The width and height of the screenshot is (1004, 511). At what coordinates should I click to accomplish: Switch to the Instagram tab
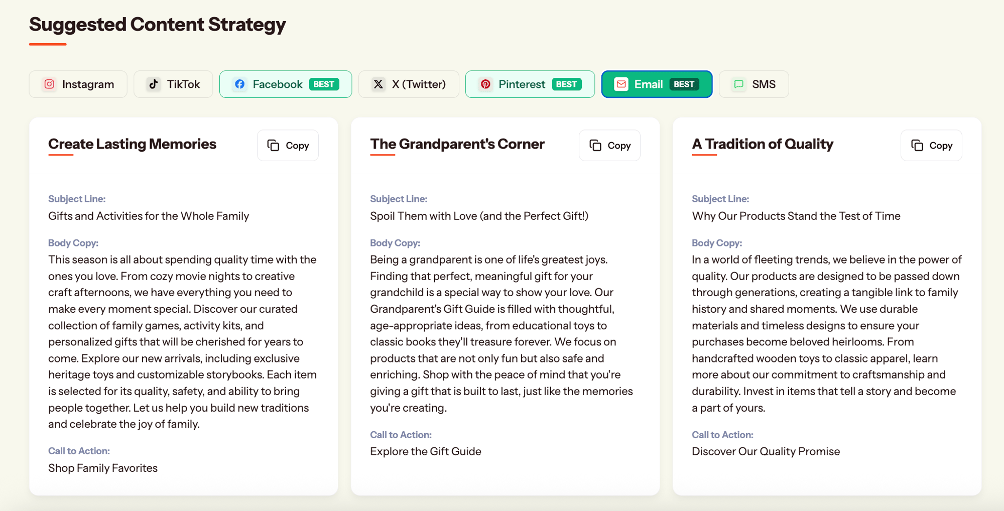point(78,84)
